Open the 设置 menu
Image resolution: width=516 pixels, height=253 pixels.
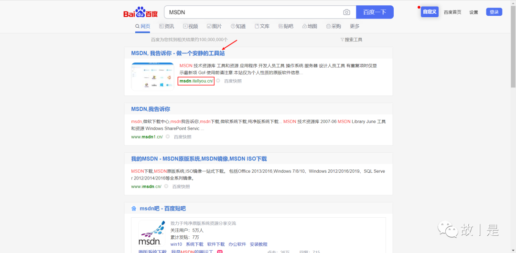pos(473,12)
